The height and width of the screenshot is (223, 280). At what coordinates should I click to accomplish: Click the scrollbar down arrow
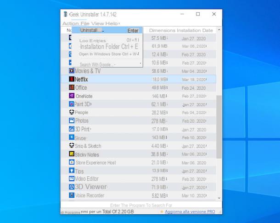(219, 198)
